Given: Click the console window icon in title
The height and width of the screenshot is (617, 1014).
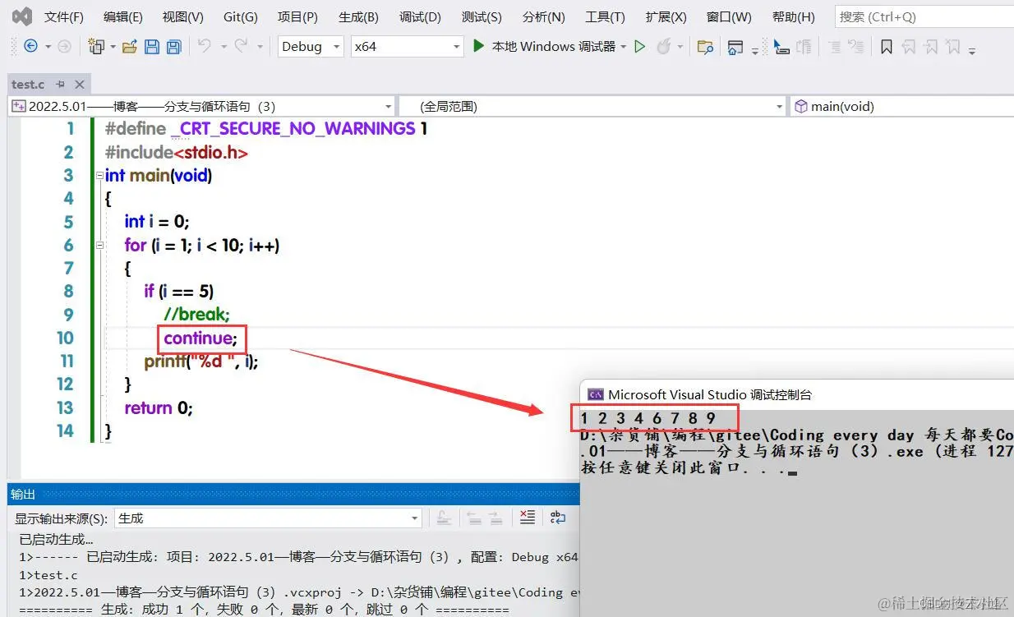Looking at the screenshot, I should click(x=596, y=394).
